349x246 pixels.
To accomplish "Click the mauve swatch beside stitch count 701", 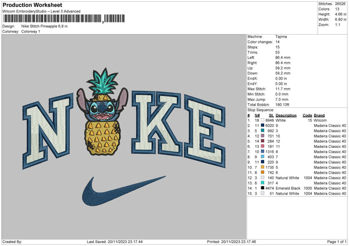I will 263,136.
